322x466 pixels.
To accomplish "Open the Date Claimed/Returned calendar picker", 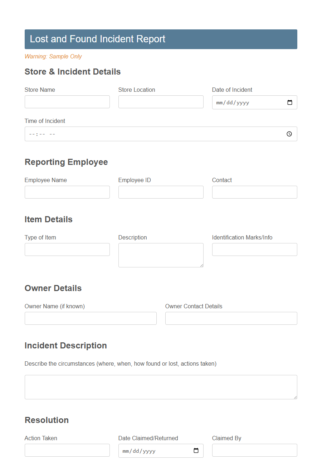I will pyautogui.click(x=196, y=451).
